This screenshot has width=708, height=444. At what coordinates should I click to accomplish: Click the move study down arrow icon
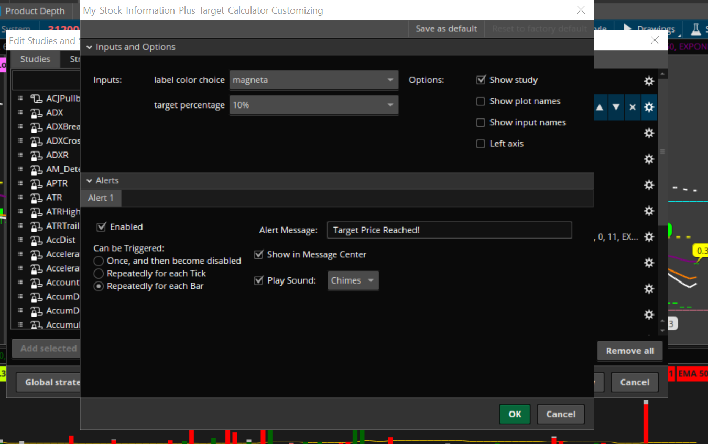pos(616,107)
